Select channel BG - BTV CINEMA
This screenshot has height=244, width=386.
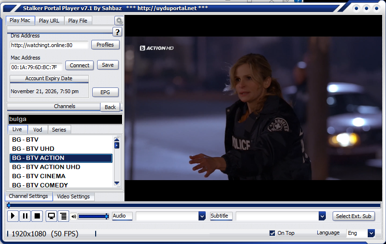(x=61, y=176)
